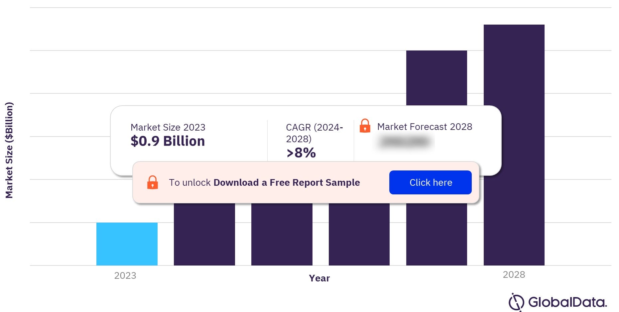Click the Download a Free Report Sample text
The image size is (619, 312).
click(x=287, y=182)
